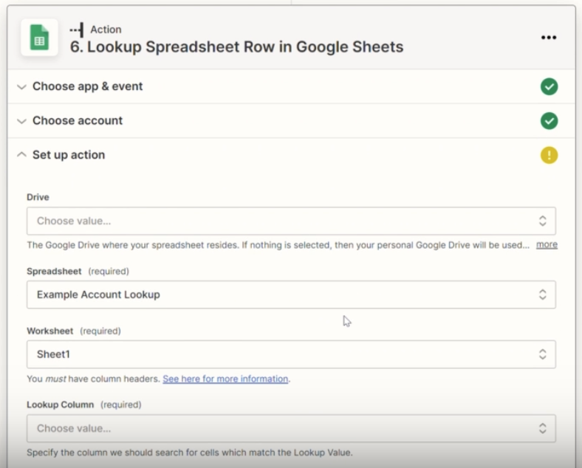Click the 'Spreadsheet' field label
Image resolution: width=582 pixels, height=468 pixels.
click(54, 272)
